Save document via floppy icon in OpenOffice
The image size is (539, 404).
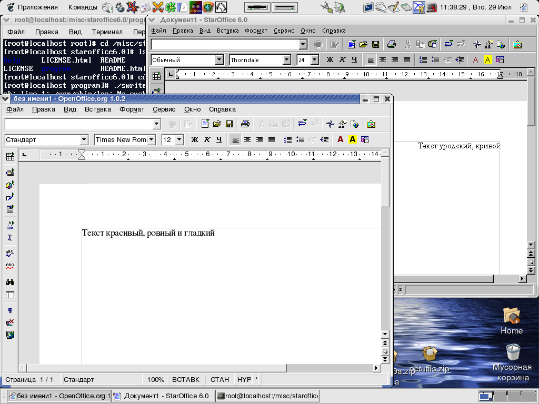tap(229, 124)
